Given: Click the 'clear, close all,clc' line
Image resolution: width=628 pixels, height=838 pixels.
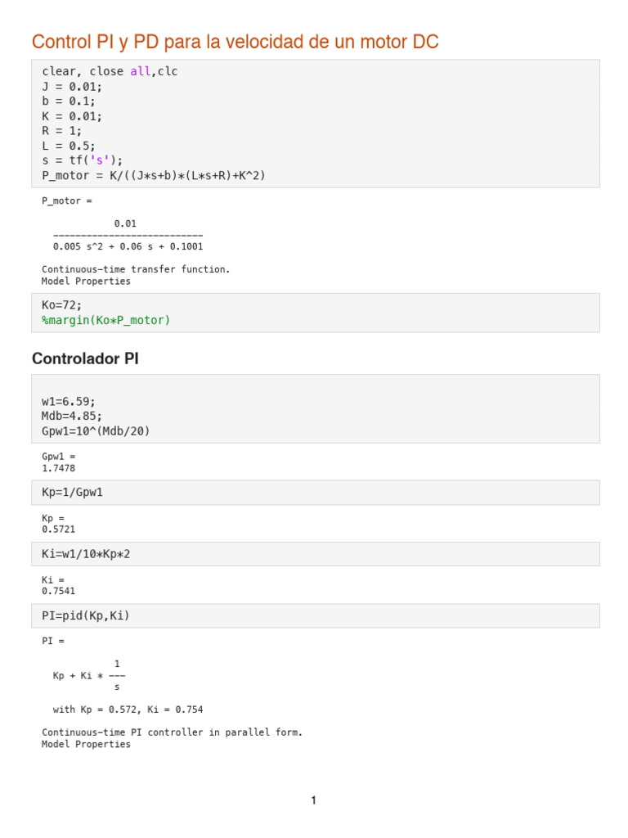Looking at the screenshot, I should pos(110,72).
